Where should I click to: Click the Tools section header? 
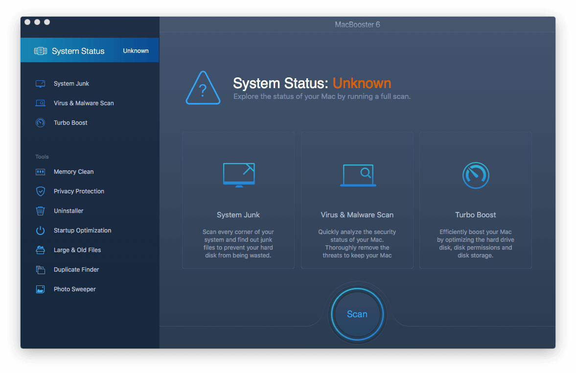pos(42,157)
